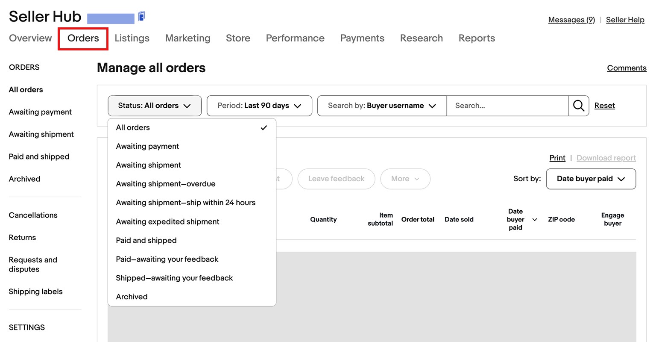Image resolution: width=659 pixels, height=342 pixels.
Task: Go to the Payments tab
Action: click(362, 38)
